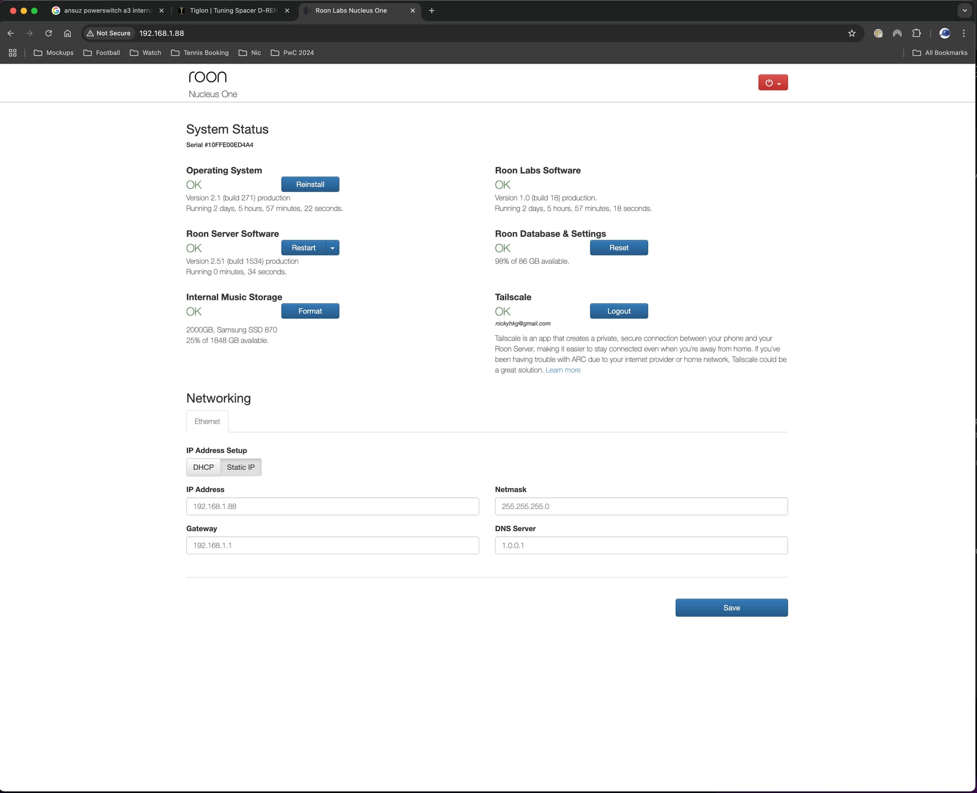
Task: Focus the Netmask field
Action: coord(641,506)
